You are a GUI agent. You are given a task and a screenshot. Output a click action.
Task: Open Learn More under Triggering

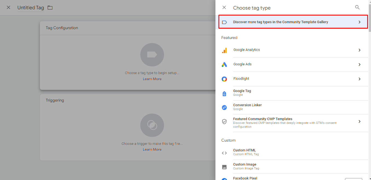152,150
